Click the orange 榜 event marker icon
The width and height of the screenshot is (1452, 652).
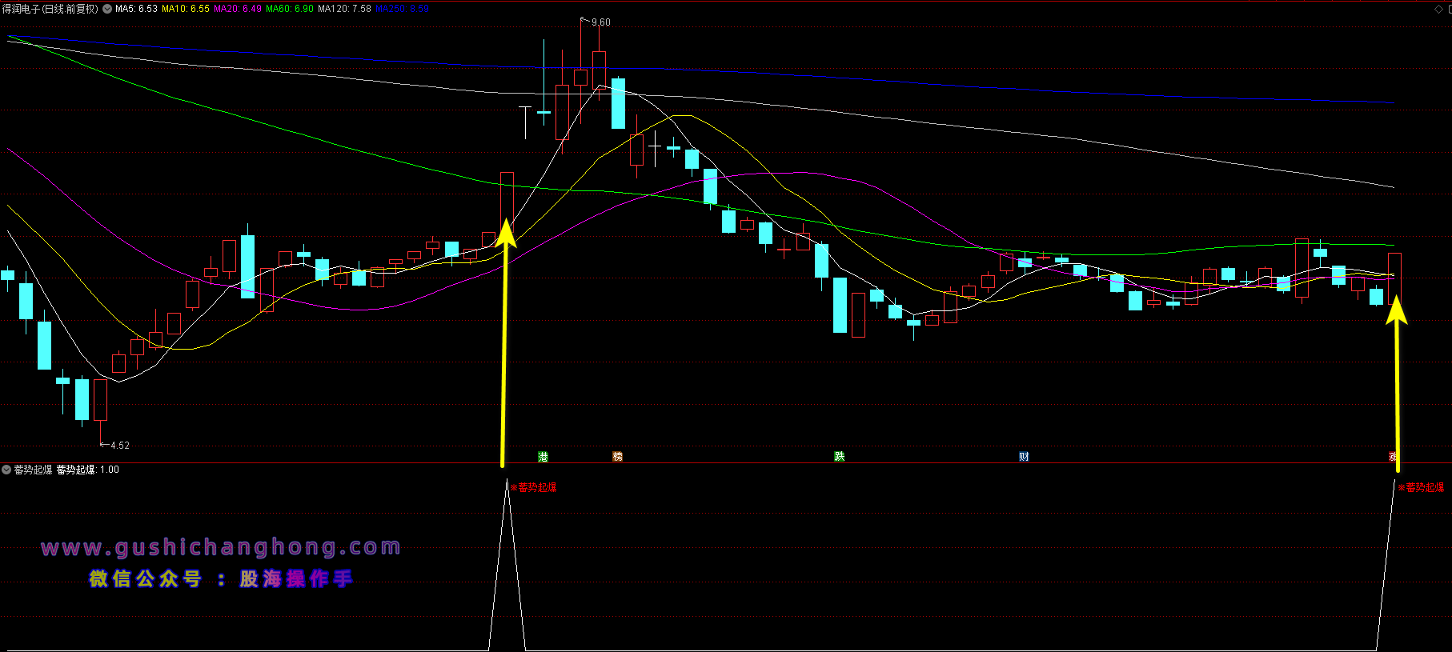(x=617, y=457)
